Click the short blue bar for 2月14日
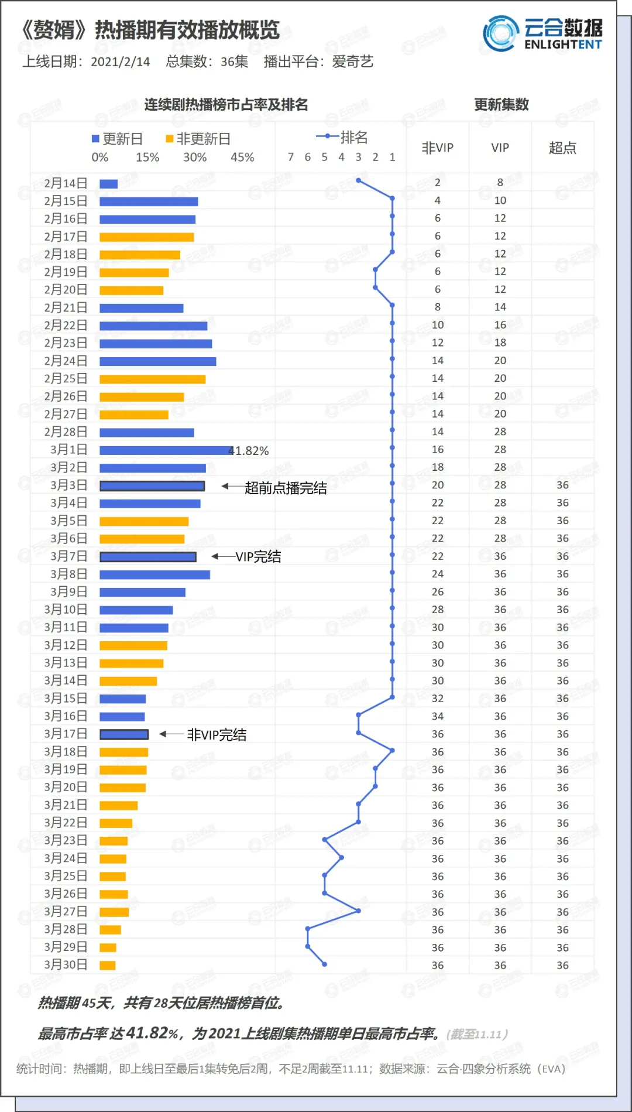 click(109, 184)
